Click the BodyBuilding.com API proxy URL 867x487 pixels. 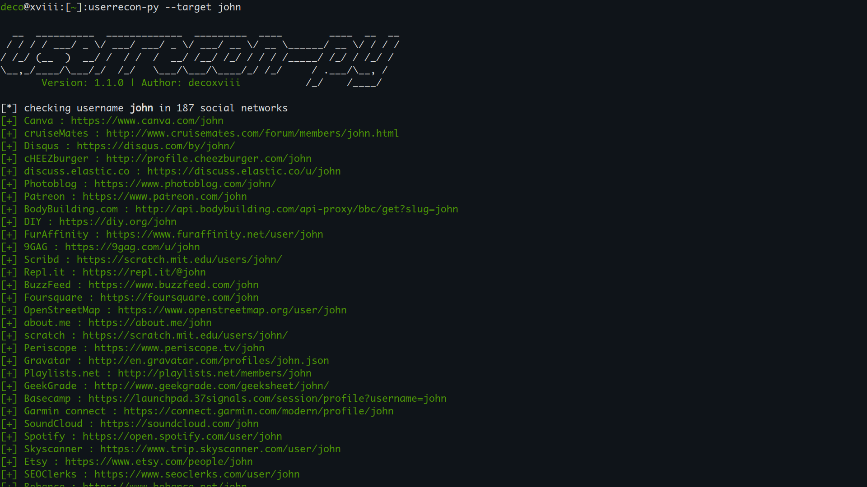(297, 209)
